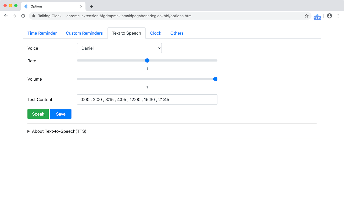
Task: Click the browser forward arrow
Action: click(x=15, y=16)
